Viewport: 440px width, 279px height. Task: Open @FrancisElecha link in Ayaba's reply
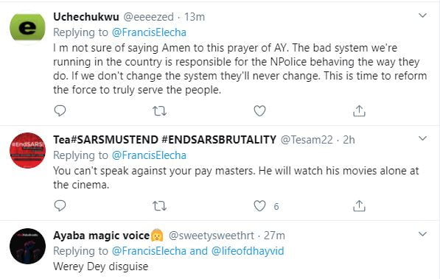coord(149,251)
